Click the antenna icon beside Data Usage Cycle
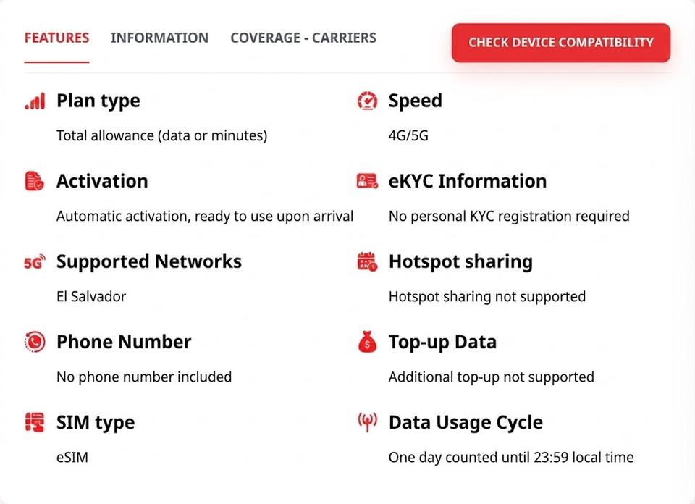The height and width of the screenshot is (504, 695). click(x=368, y=422)
